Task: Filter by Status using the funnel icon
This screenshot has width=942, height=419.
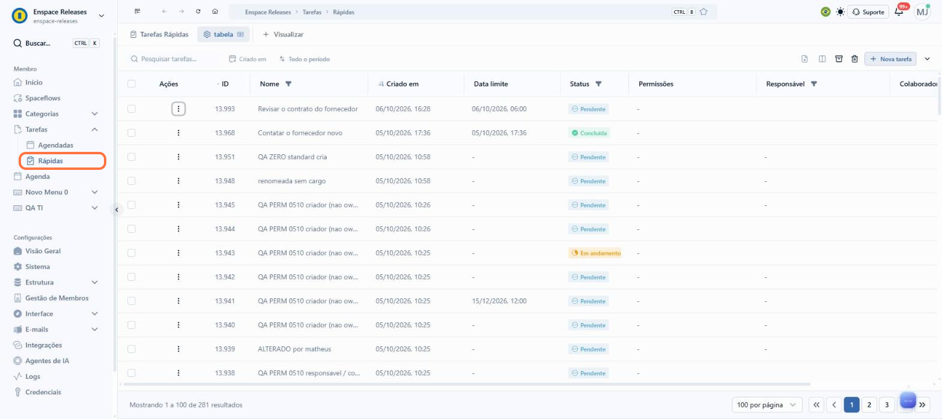Action: [598, 84]
